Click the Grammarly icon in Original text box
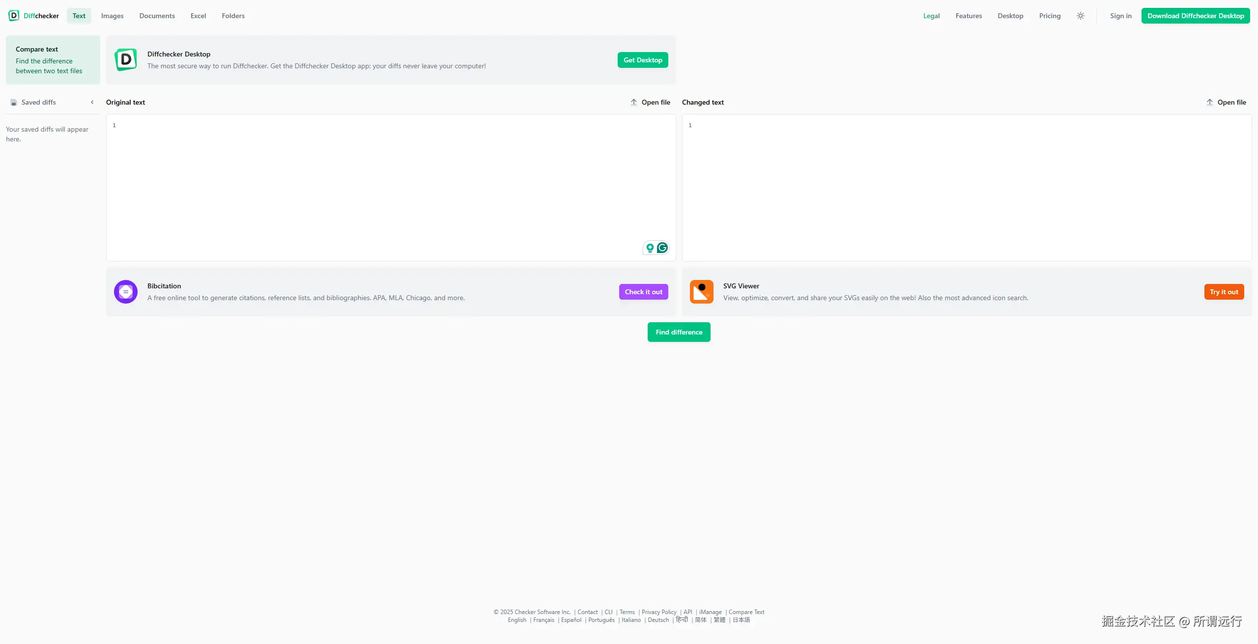 click(662, 248)
